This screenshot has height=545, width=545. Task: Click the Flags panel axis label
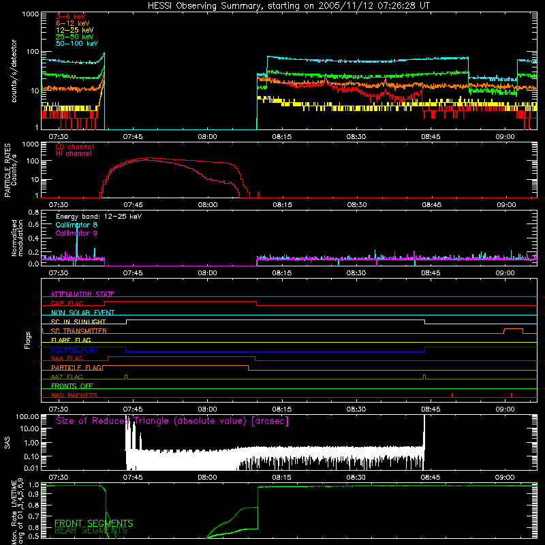point(28,340)
